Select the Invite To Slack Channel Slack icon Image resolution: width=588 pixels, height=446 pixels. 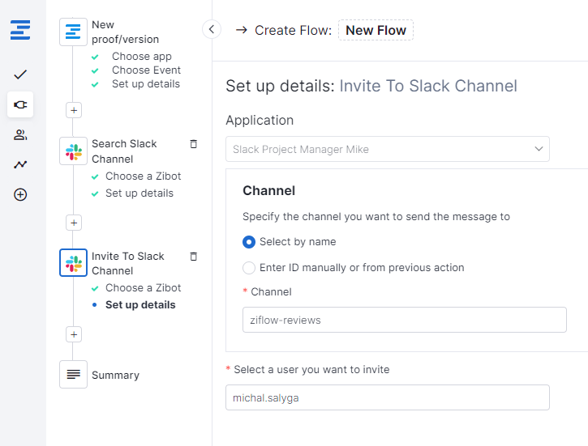[74, 263]
